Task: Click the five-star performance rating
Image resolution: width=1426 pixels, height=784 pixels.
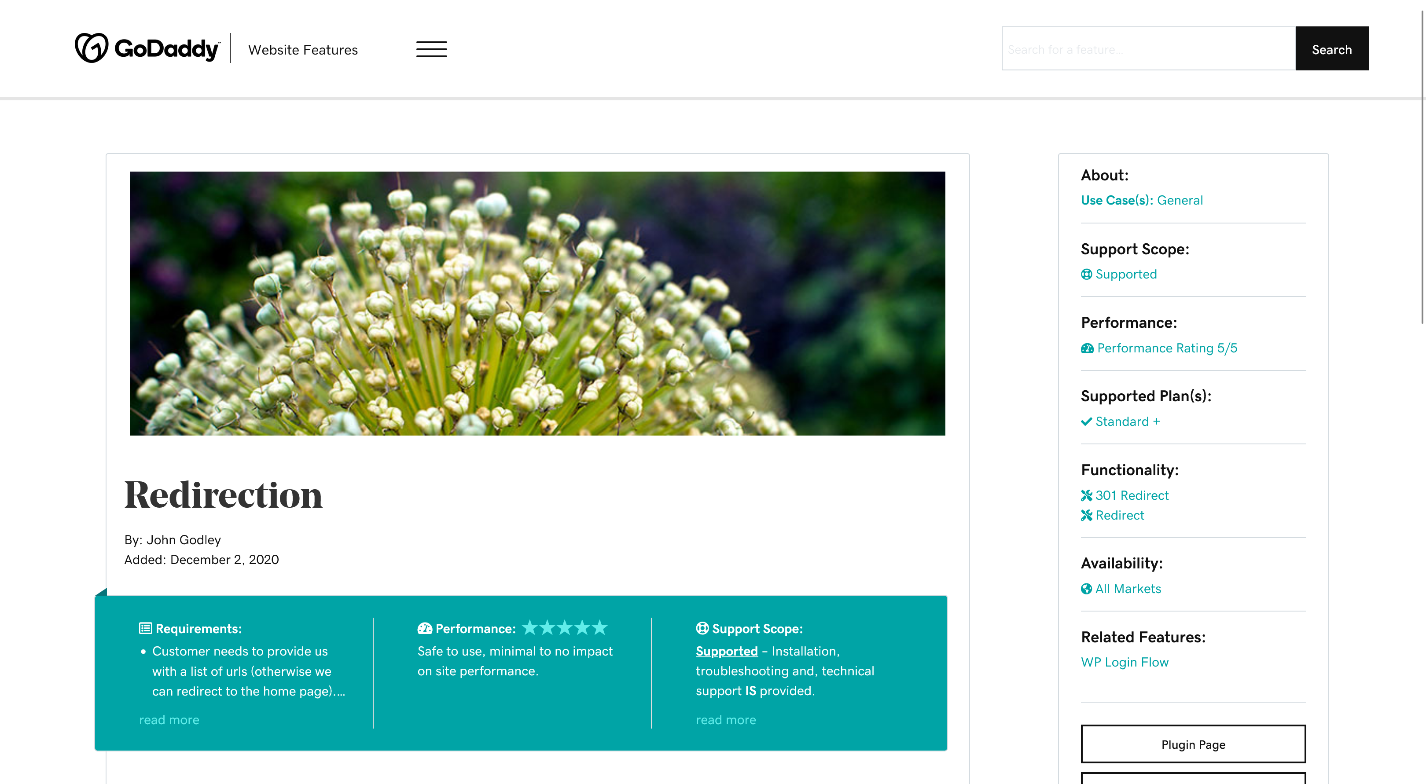Action: 565,627
